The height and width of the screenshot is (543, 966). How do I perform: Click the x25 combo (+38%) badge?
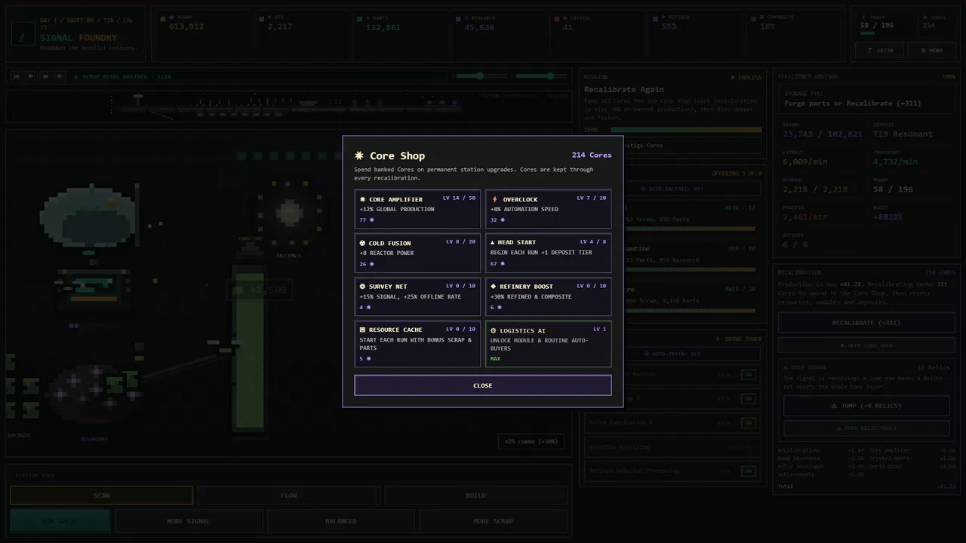click(x=531, y=441)
